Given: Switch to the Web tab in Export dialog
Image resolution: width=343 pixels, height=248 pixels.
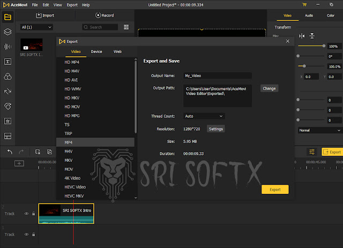Looking at the screenshot, I should point(117,51).
